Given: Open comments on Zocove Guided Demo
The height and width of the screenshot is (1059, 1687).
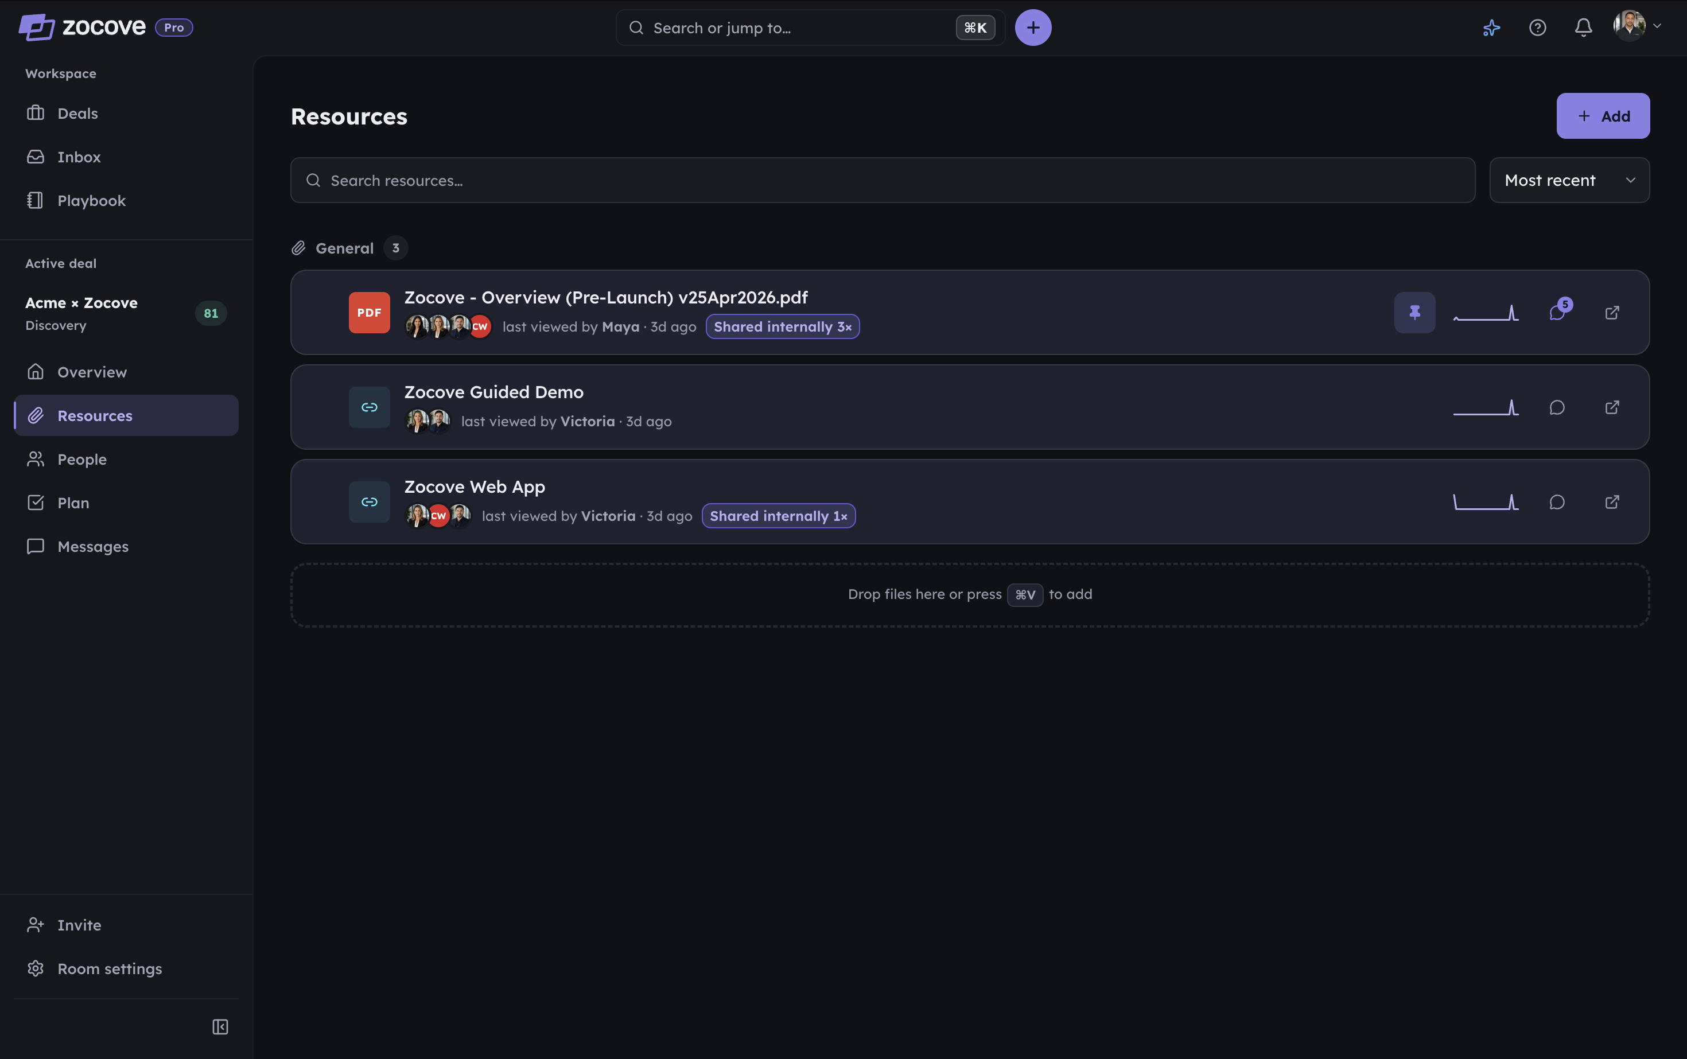Looking at the screenshot, I should (1557, 407).
